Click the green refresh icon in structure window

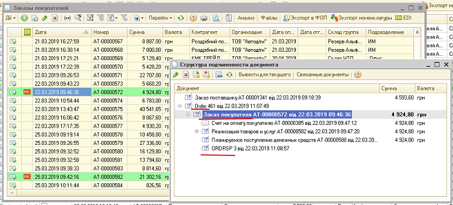pos(230,75)
